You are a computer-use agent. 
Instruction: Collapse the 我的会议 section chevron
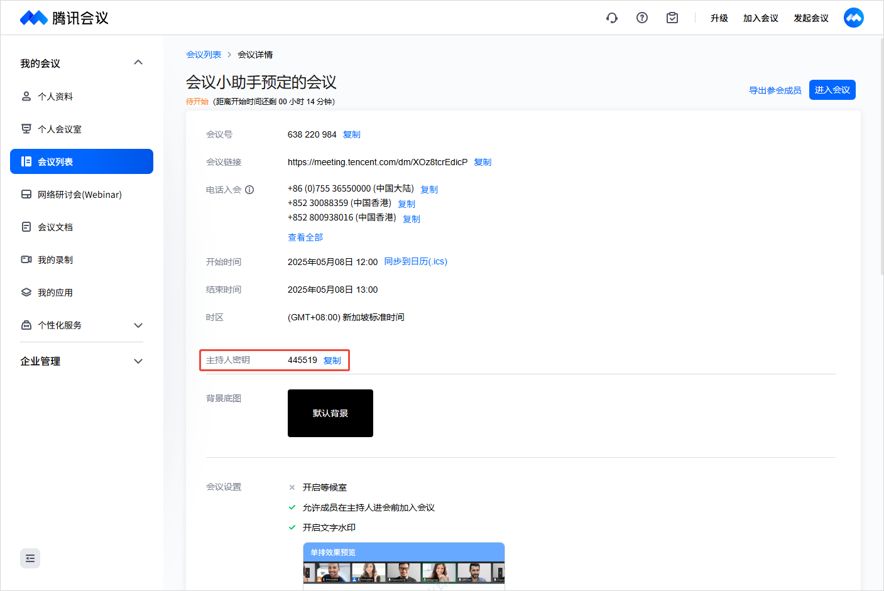tap(138, 62)
